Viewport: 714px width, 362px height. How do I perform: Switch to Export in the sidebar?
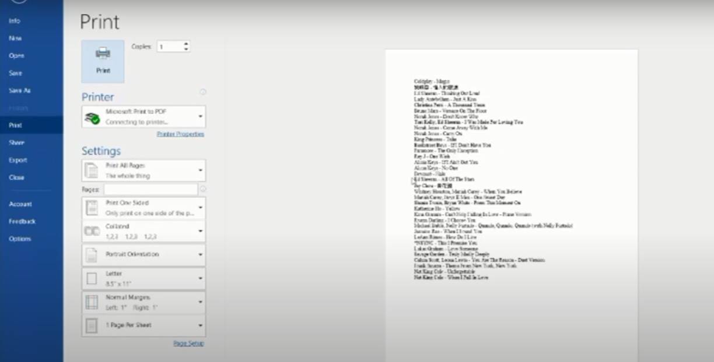click(19, 159)
